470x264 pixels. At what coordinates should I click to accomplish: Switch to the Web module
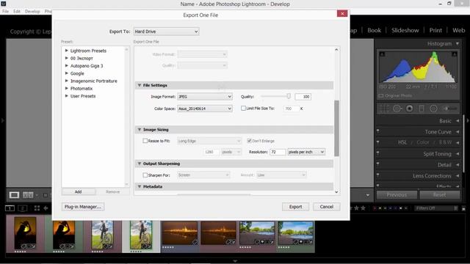pyautogui.click(x=458, y=30)
